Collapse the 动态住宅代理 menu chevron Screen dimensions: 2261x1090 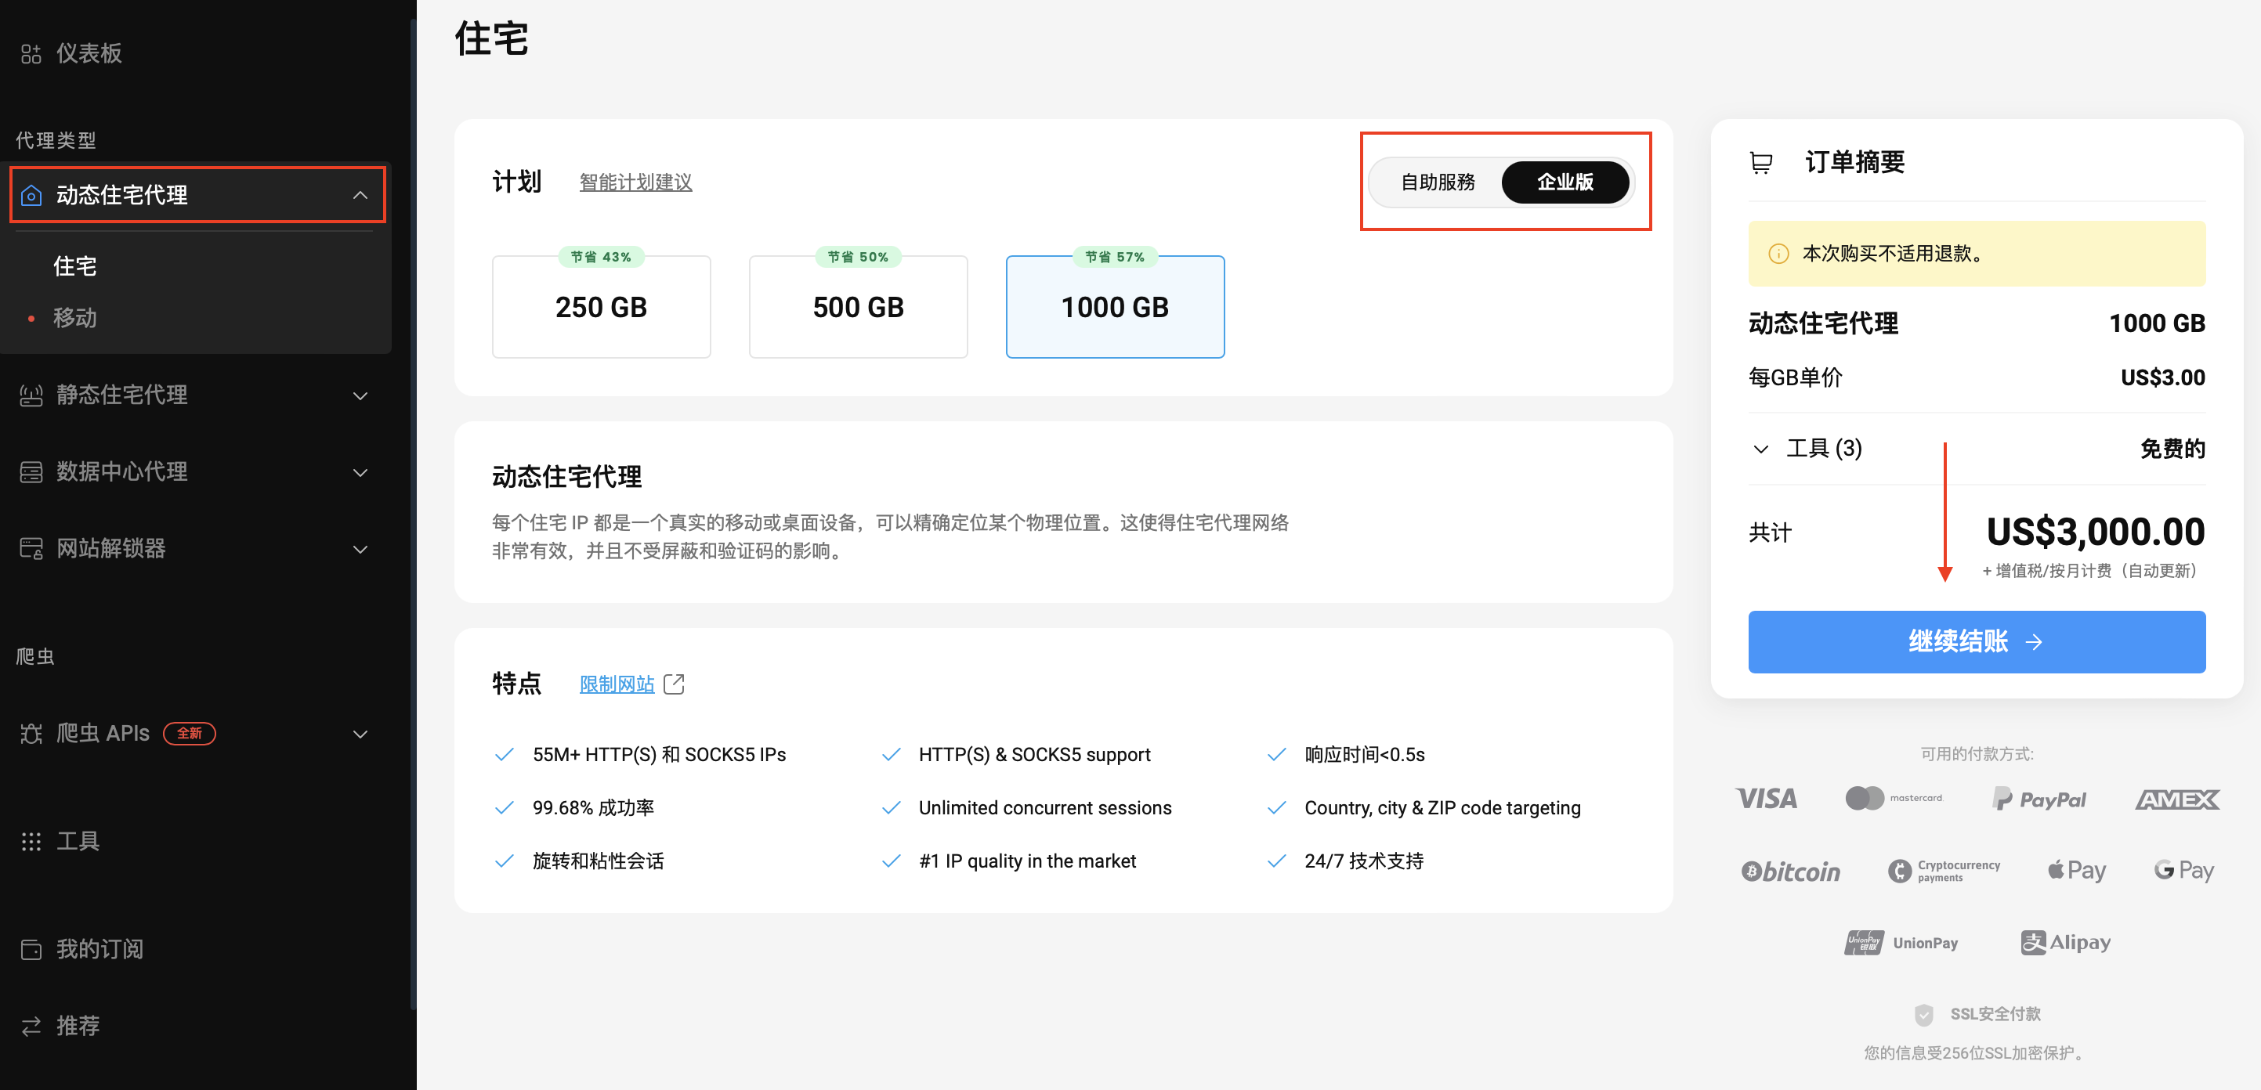(x=360, y=195)
